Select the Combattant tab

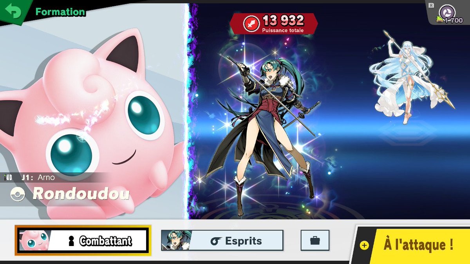pyautogui.click(x=83, y=241)
